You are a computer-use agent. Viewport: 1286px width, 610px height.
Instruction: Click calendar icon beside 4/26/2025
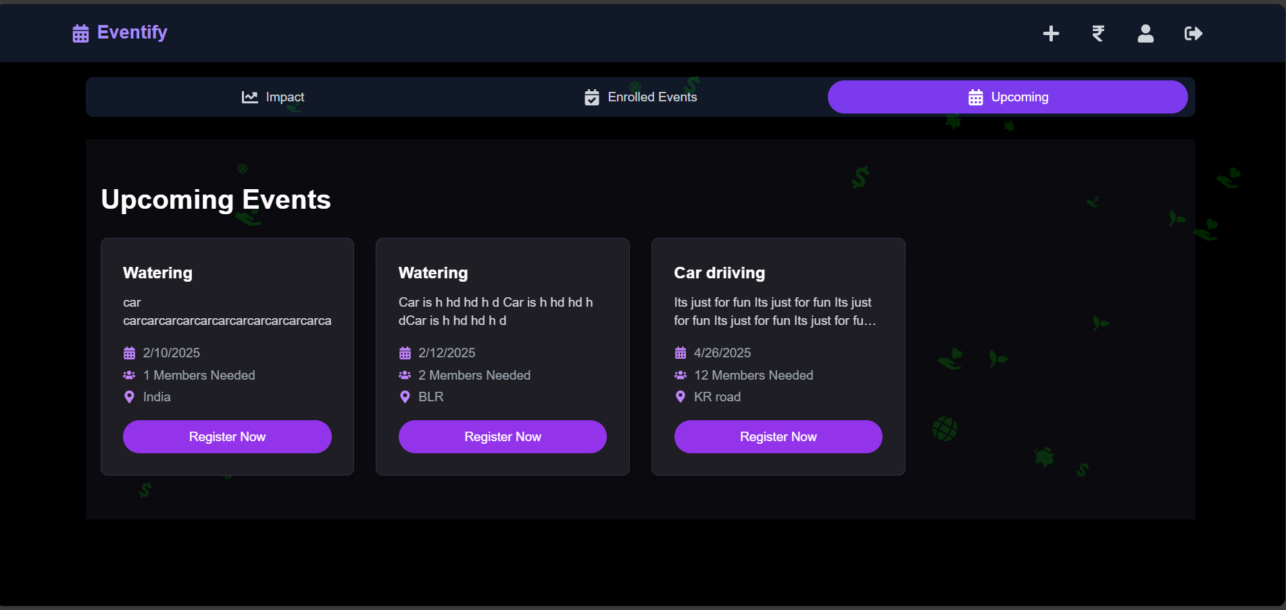click(x=681, y=353)
